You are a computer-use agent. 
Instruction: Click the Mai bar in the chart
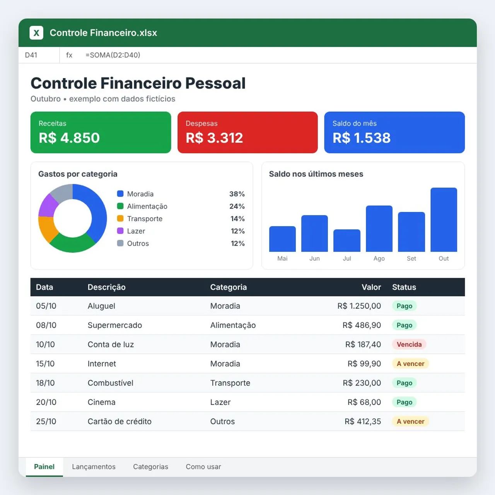click(282, 239)
